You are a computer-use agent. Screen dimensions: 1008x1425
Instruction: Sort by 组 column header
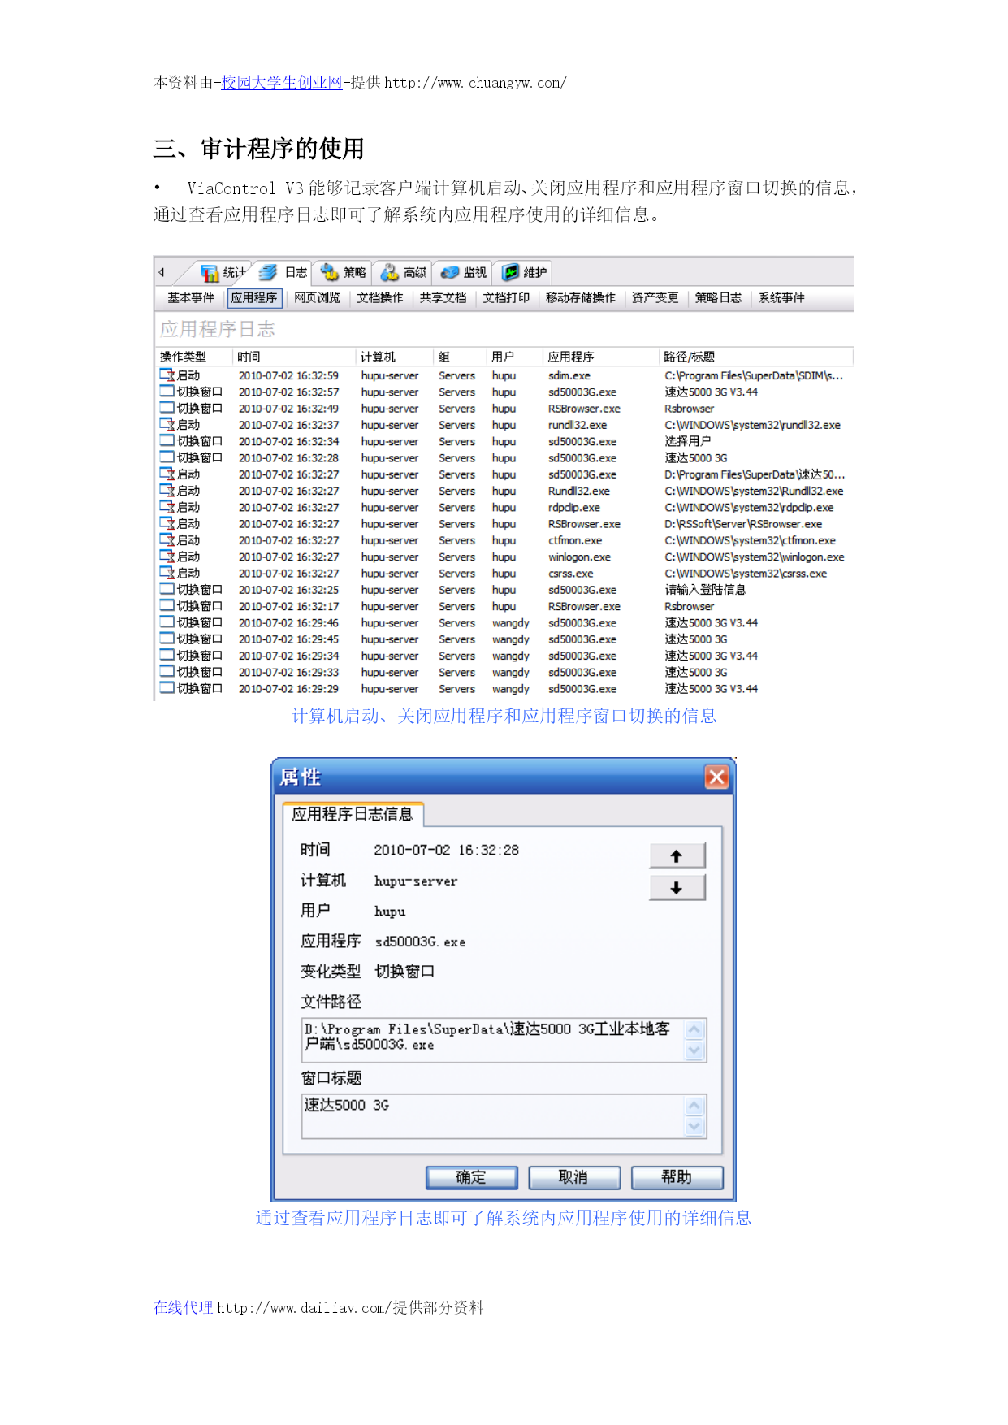461,357
